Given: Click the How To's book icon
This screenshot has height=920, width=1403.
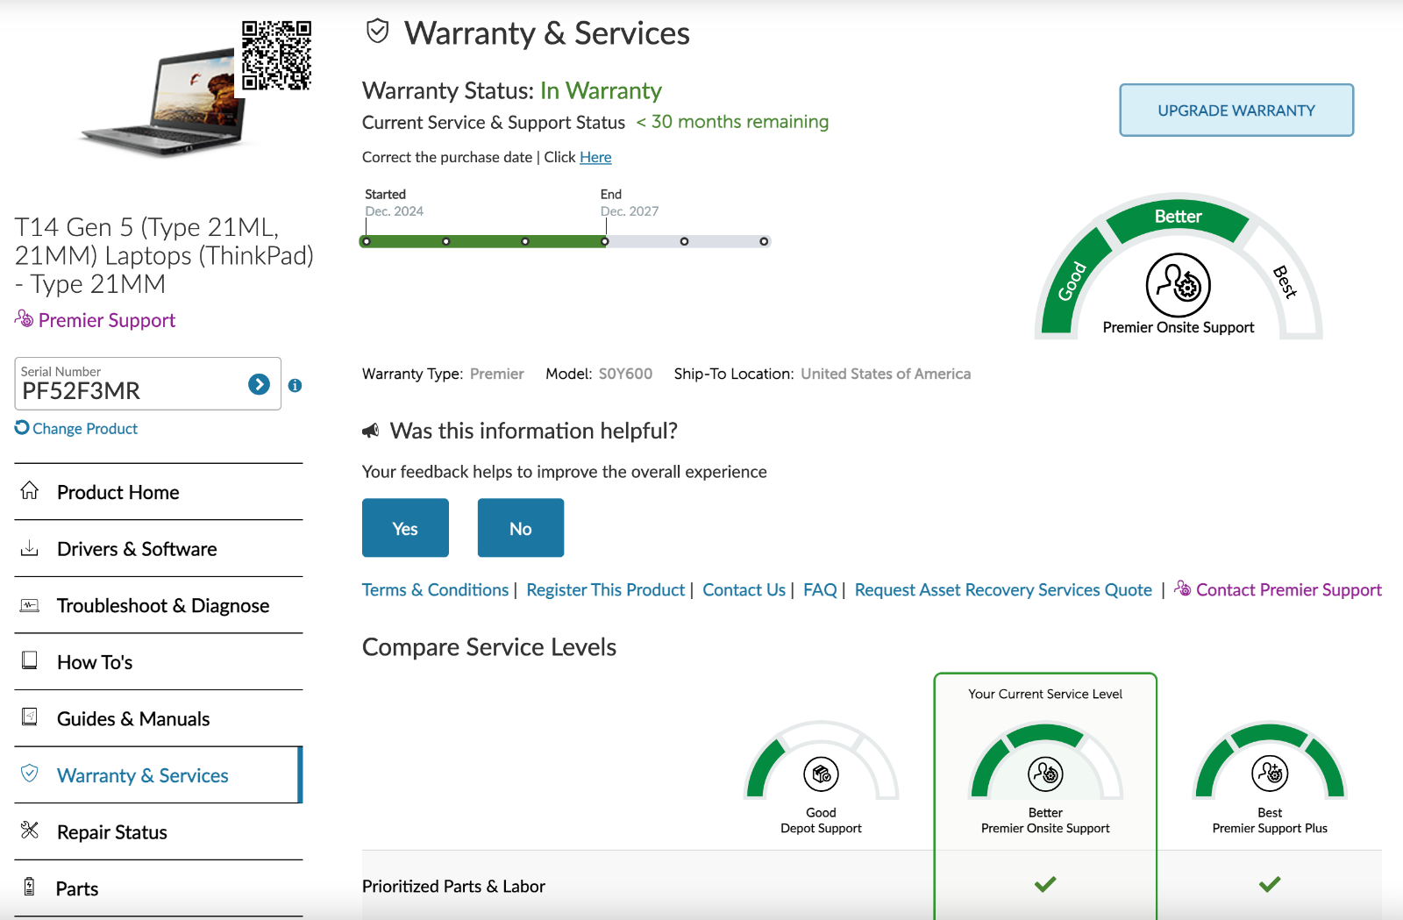Looking at the screenshot, I should coord(30,660).
